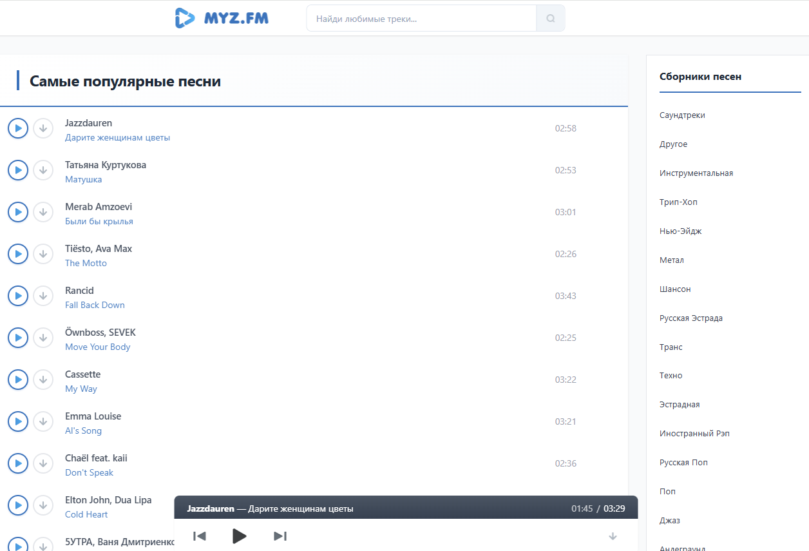Play Chaël feat. kaii Don't Speak

point(18,463)
